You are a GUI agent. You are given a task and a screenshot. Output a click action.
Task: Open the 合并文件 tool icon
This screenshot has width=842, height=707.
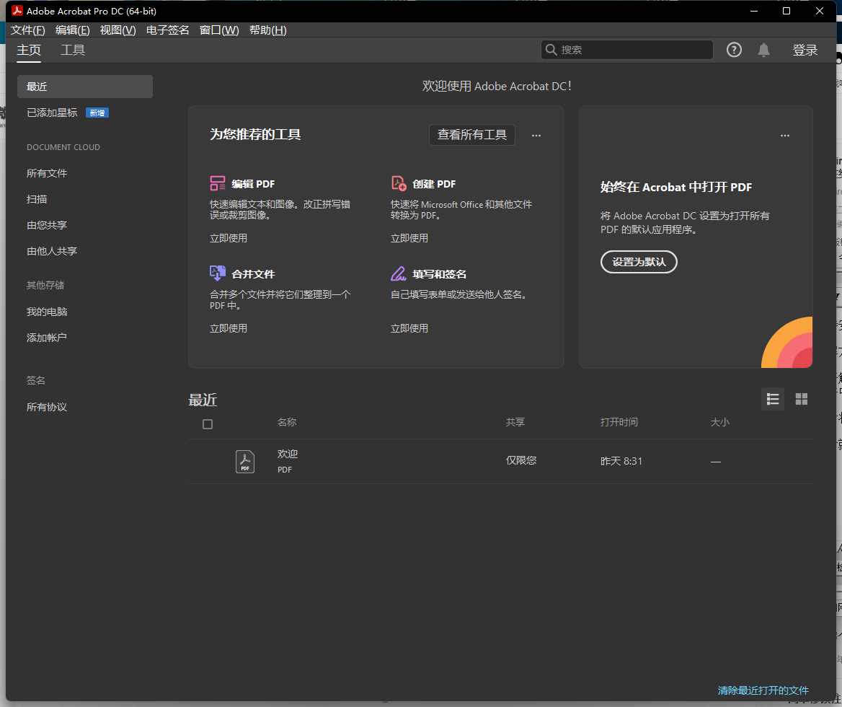tap(218, 273)
